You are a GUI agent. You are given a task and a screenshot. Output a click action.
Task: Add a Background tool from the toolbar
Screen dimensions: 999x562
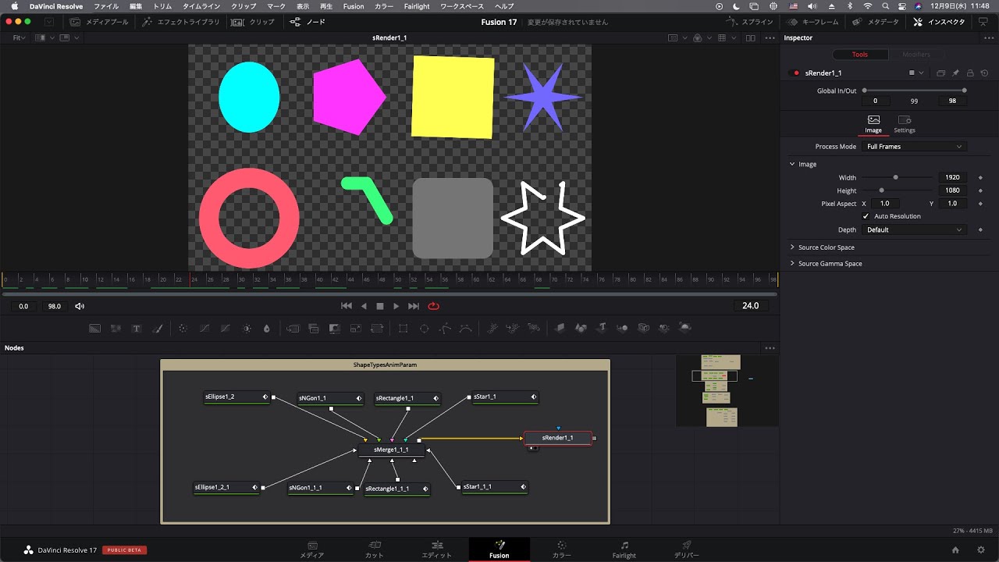pos(94,329)
